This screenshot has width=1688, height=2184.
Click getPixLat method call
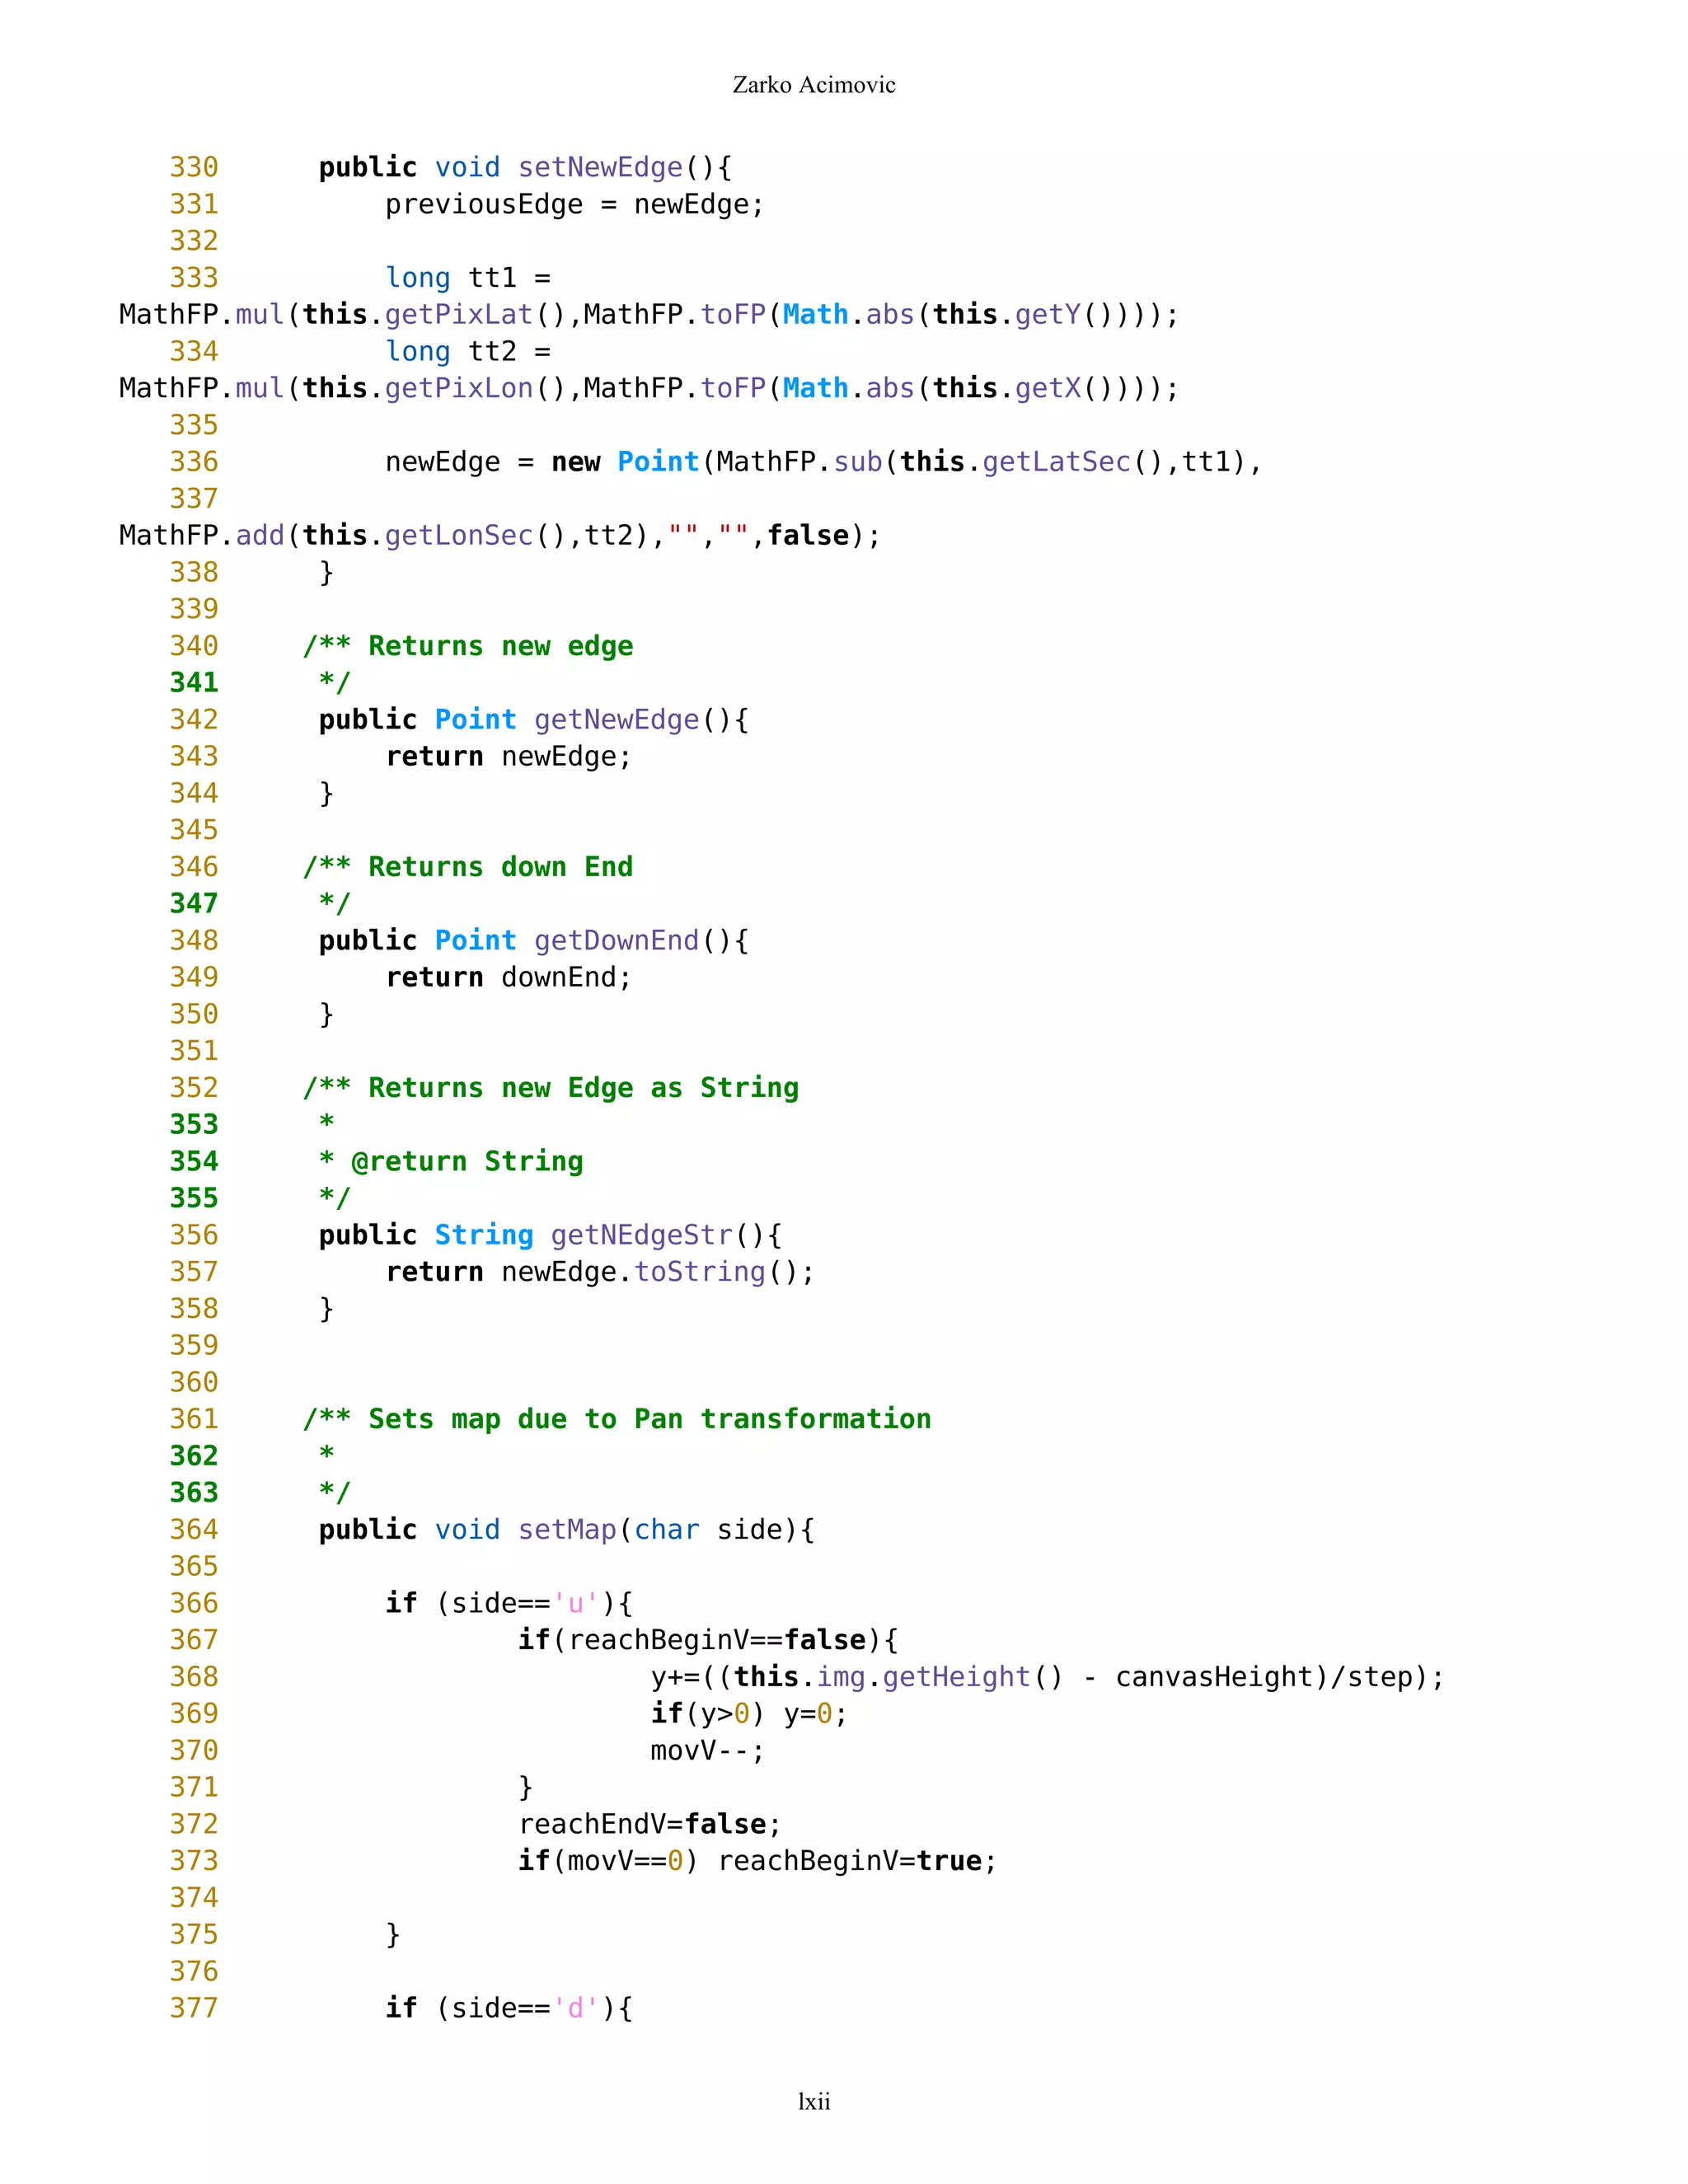tap(459, 315)
